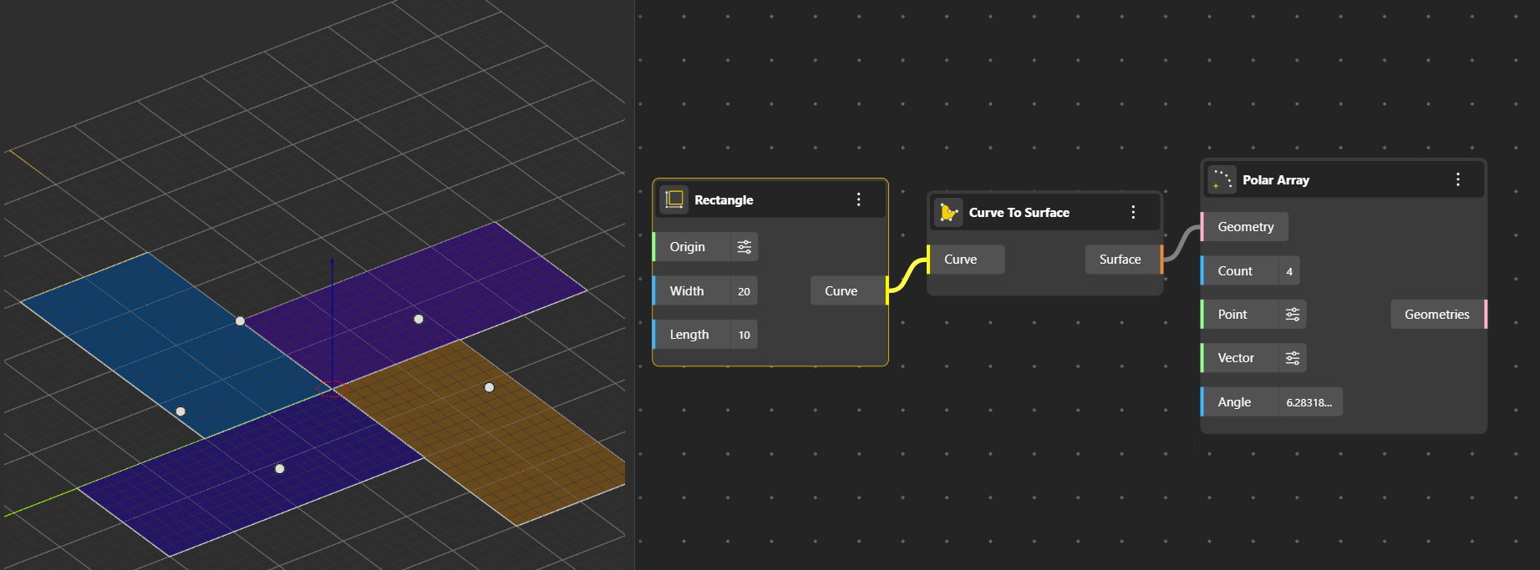1540x570 pixels.
Task: Click the Geometries output port
Action: [x=1485, y=315]
